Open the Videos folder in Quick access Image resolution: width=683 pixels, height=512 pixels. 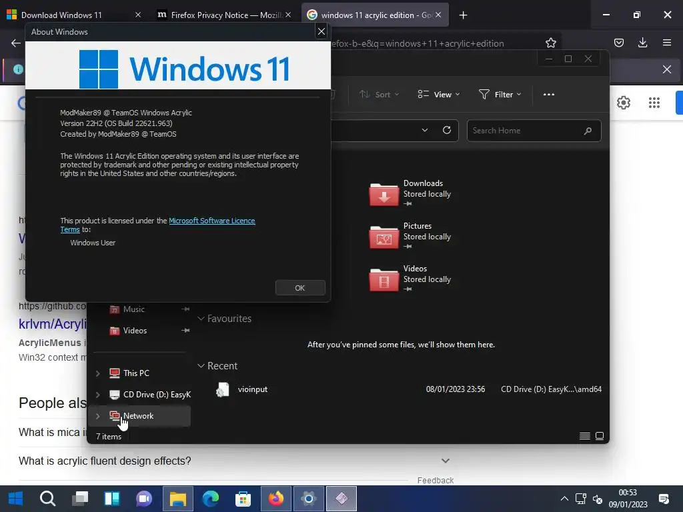[x=410, y=278]
